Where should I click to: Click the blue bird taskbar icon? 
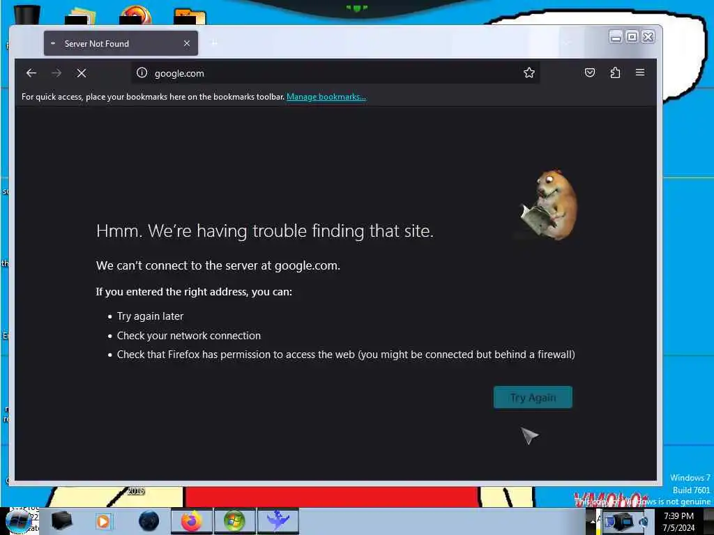pyautogui.click(x=278, y=521)
